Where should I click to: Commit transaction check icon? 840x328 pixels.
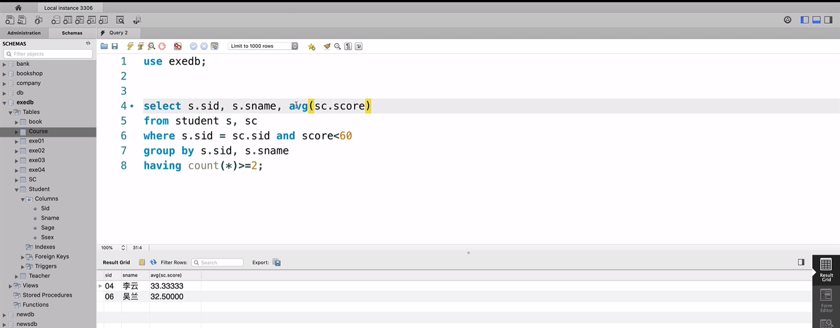[193, 46]
